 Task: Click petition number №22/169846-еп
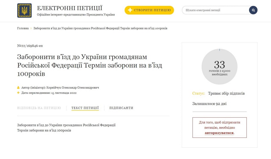point(30,46)
